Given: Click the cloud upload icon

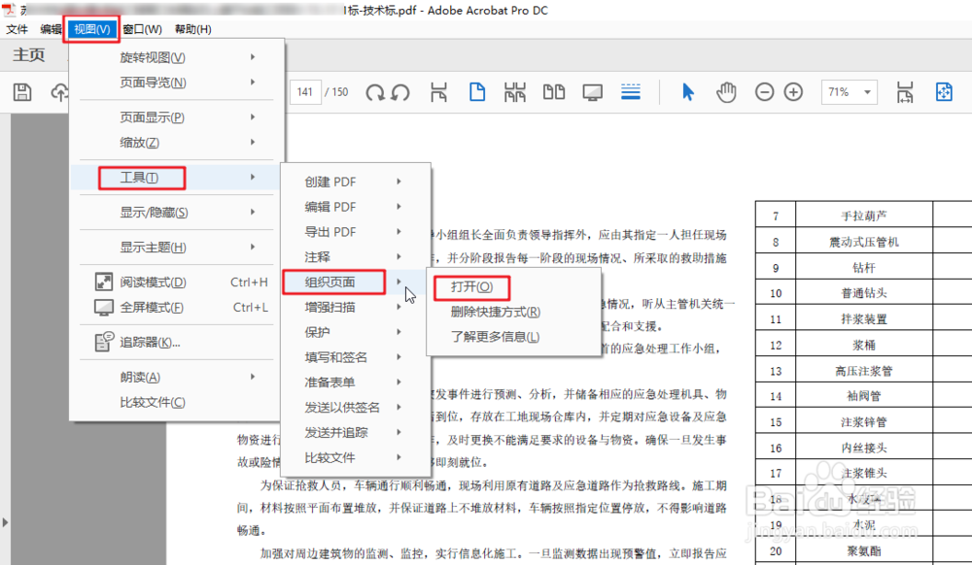Looking at the screenshot, I should 58,91.
